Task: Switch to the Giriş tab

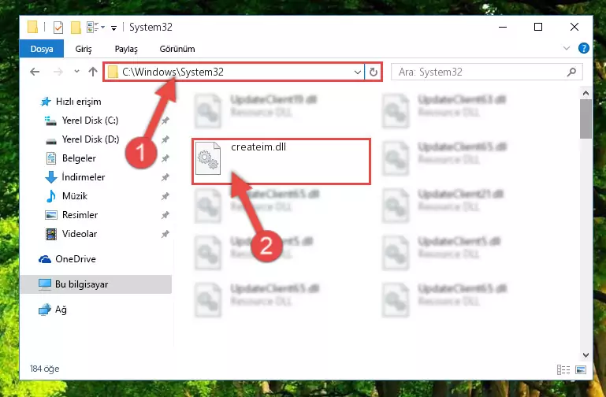Action: 84,49
